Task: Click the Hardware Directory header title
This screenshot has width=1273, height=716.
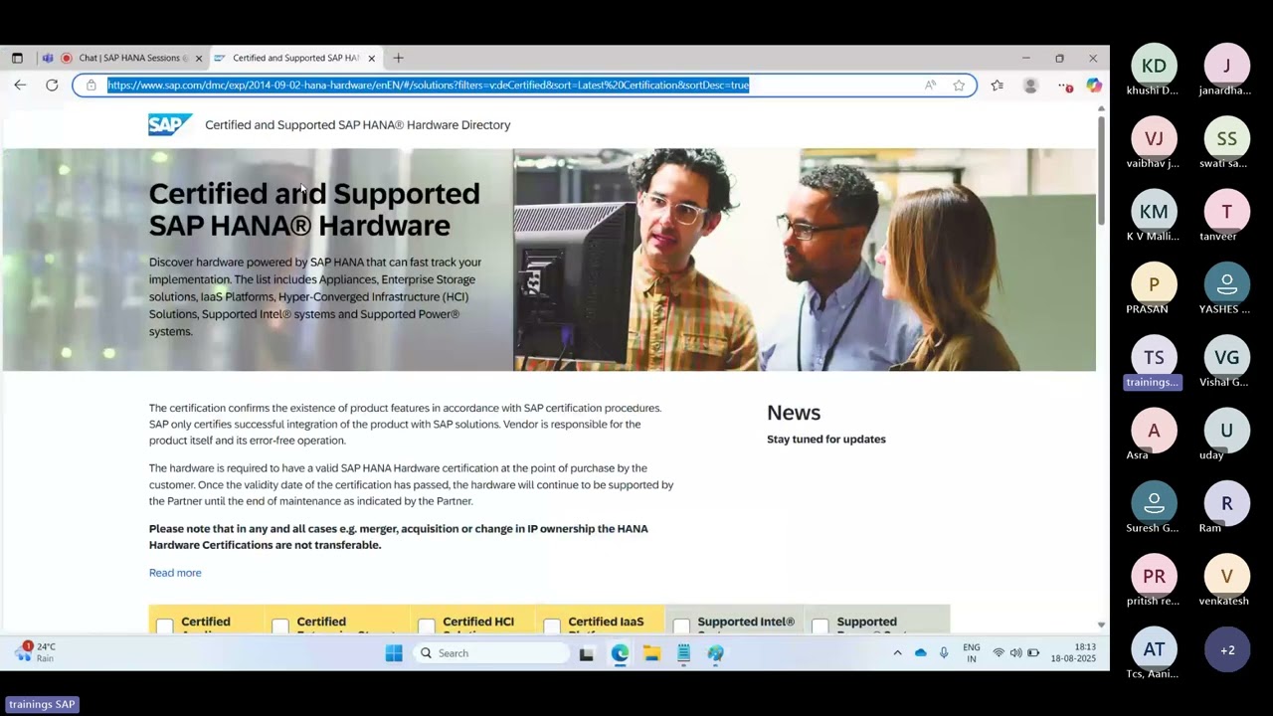Action: click(358, 125)
